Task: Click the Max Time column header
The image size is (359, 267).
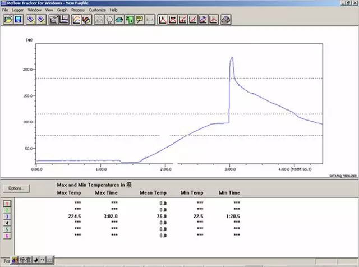Action: 106,193
